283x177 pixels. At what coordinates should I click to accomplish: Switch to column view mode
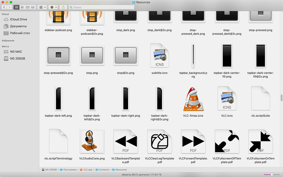pyautogui.click(x=27, y=7)
